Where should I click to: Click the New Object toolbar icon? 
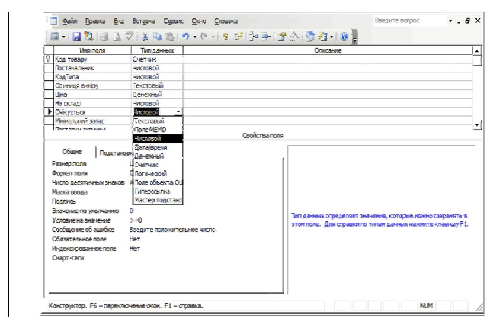pos(323,37)
